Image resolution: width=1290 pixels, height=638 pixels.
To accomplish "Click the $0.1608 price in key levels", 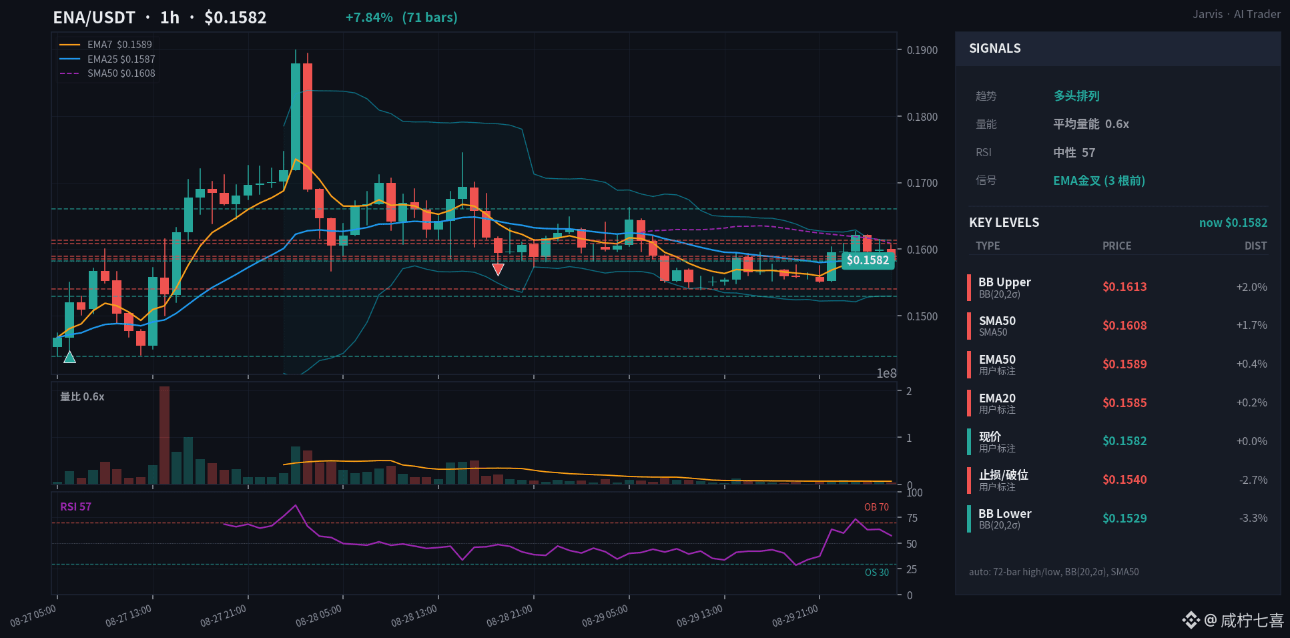I will point(1124,326).
